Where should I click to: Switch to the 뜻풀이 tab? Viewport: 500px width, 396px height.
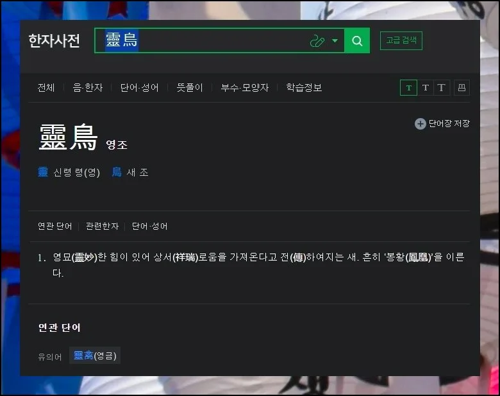190,87
